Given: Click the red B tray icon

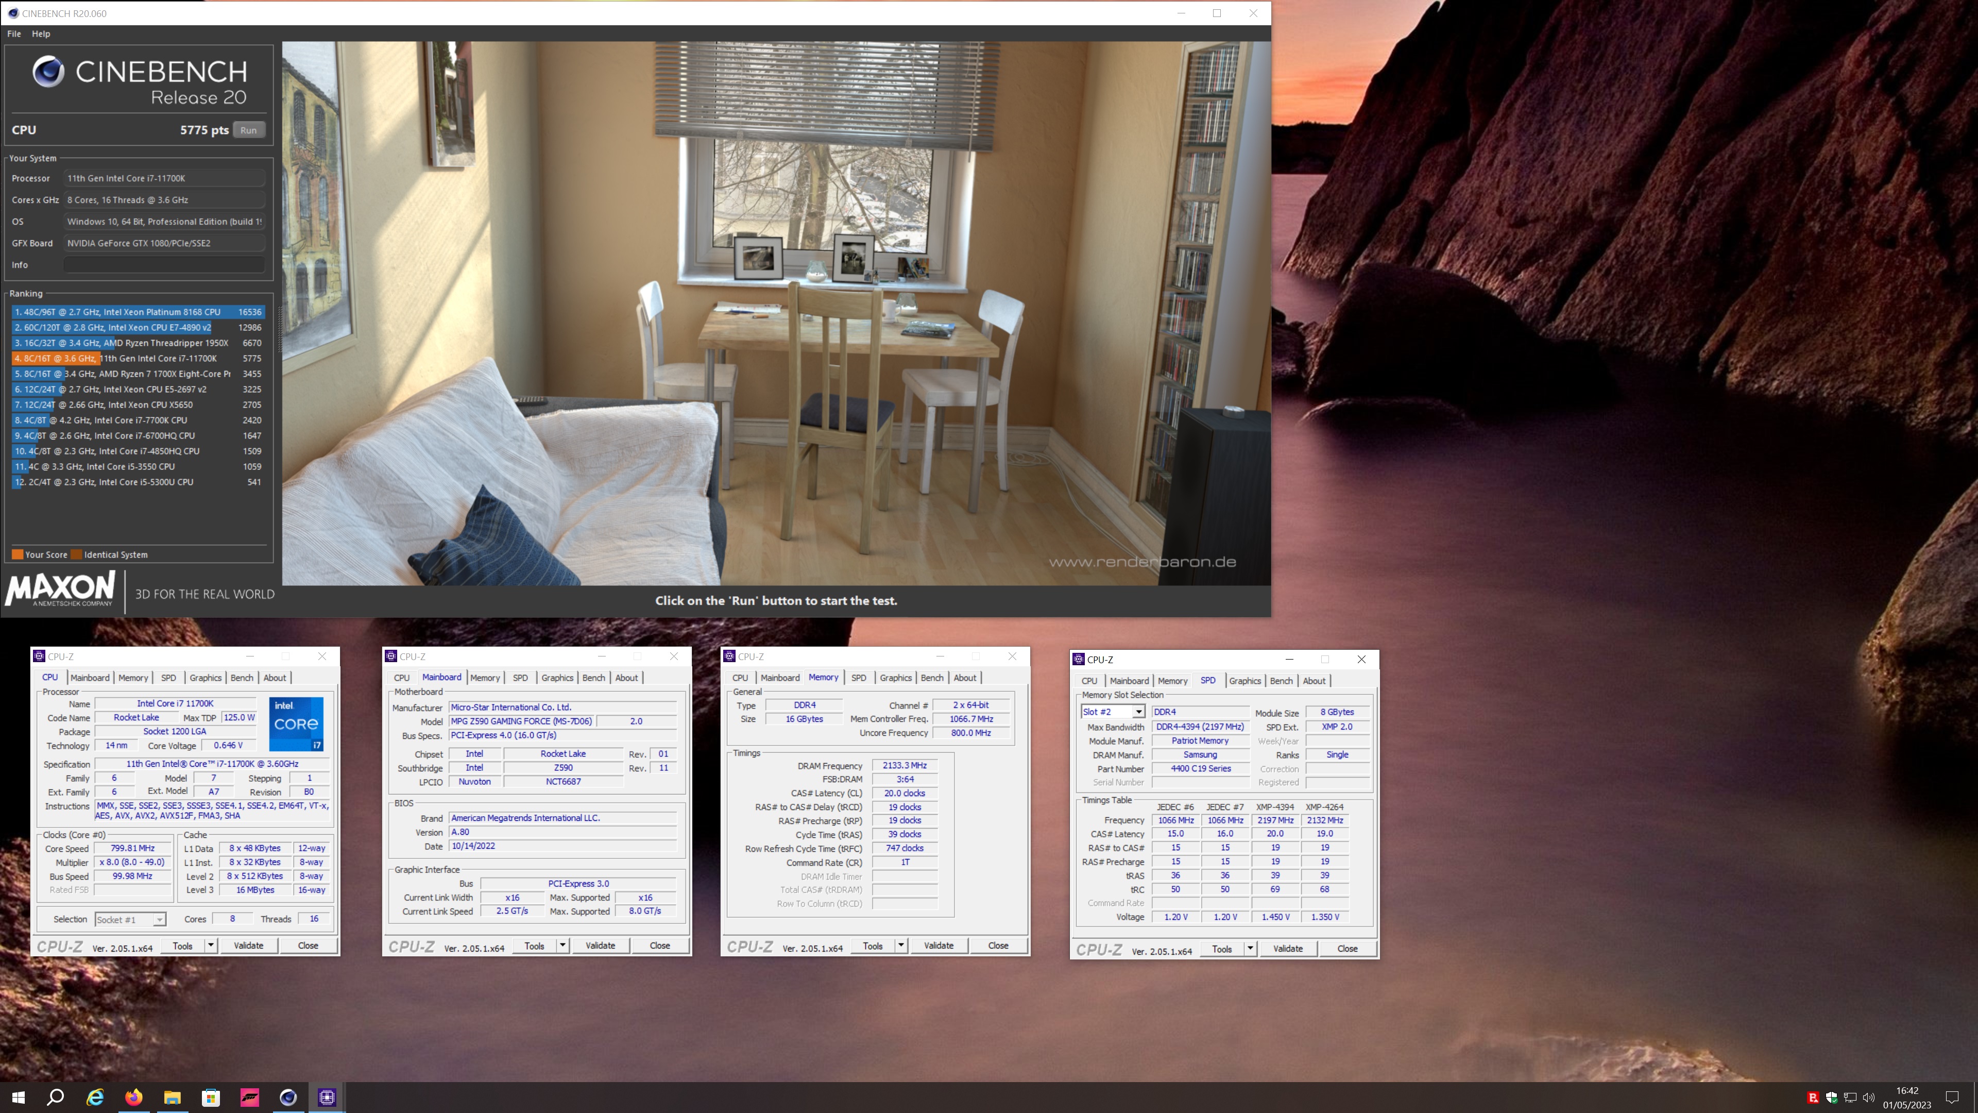Looking at the screenshot, I should point(1813,1097).
